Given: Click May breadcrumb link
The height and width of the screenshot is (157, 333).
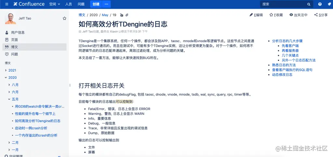Looking at the screenshot, I should tap(105, 15).
